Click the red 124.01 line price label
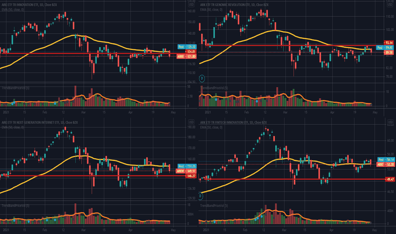This screenshot has height=234, width=396. pyautogui.click(x=191, y=51)
